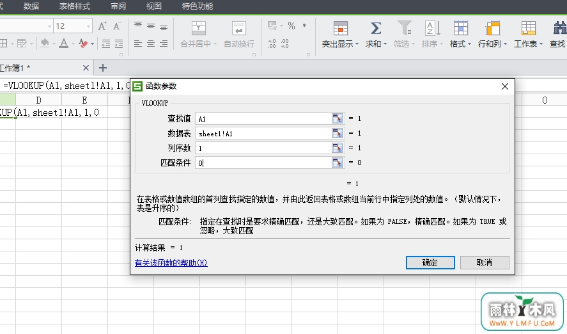Open the 表格样式 ribbon tab
This screenshot has height=334, width=567.
(x=75, y=6)
